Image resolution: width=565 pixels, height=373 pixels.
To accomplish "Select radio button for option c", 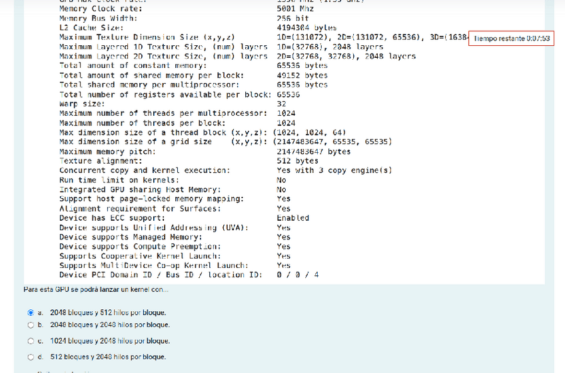I will tap(31, 341).
